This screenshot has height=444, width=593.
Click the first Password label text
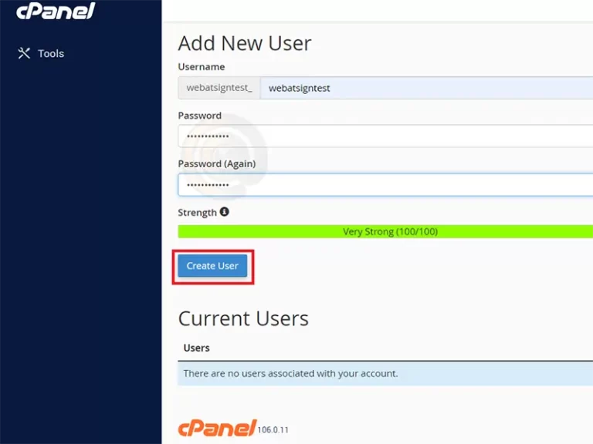coord(199,116)
